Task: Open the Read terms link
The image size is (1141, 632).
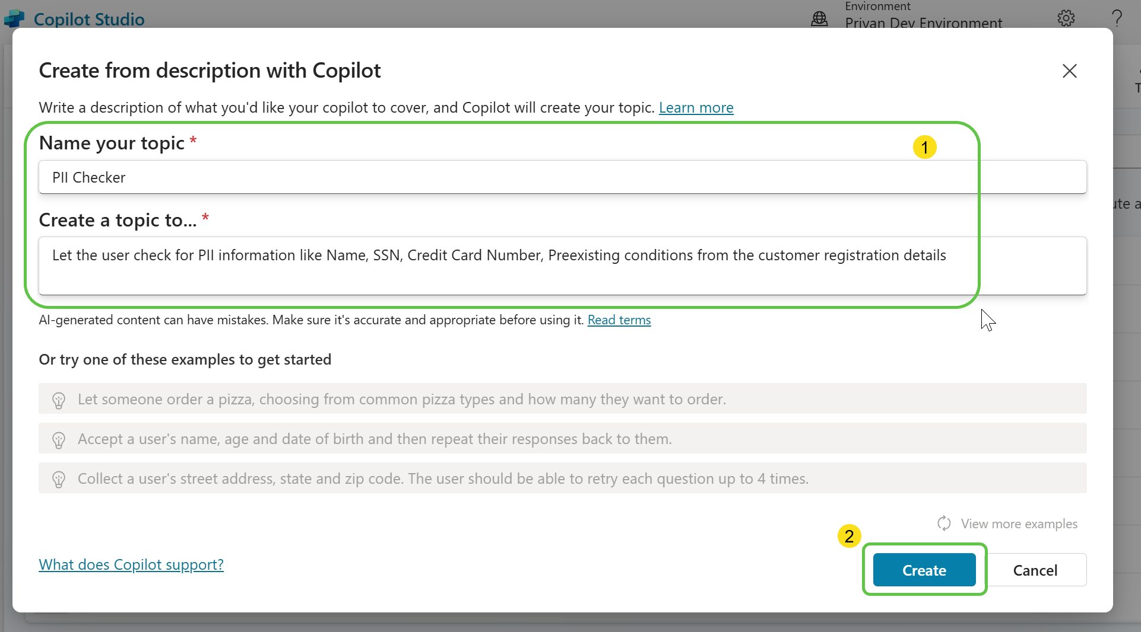Action: tap(619, 320)
